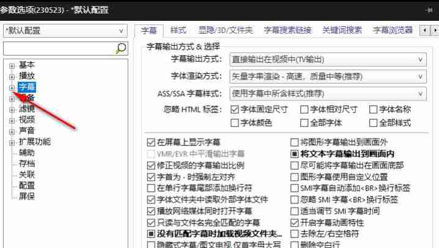Switch to the 样式 tab
The height and width of the screenshot is (248, 439).
(x=179, y=30)
